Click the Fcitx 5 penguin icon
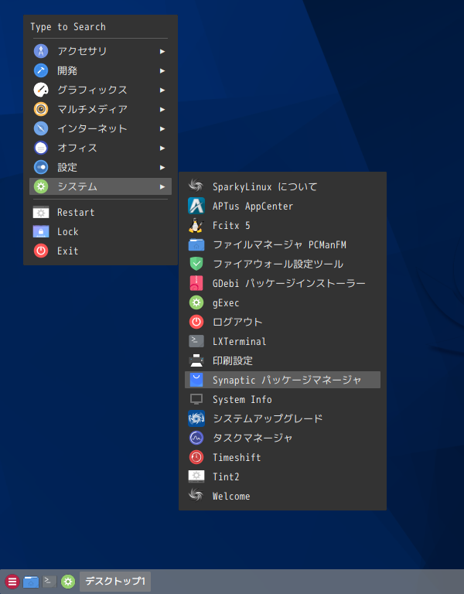This screenshot has width=464, height=594. click(196, 225)
